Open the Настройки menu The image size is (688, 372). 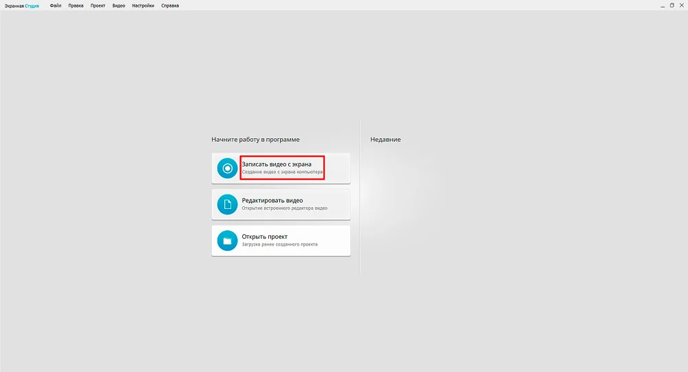(x=143, y=6)
